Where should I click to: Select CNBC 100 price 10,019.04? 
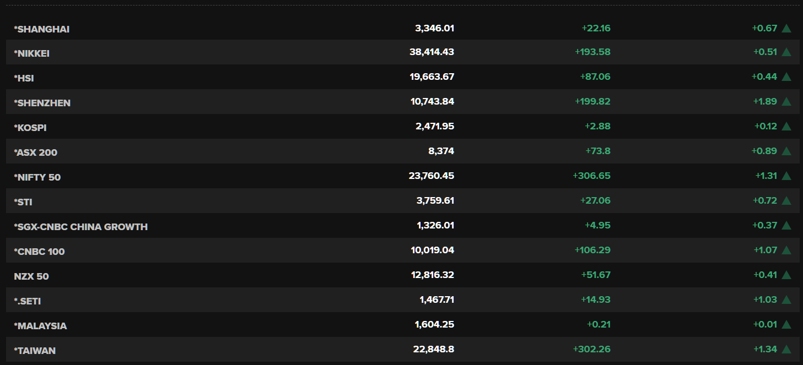433,250
